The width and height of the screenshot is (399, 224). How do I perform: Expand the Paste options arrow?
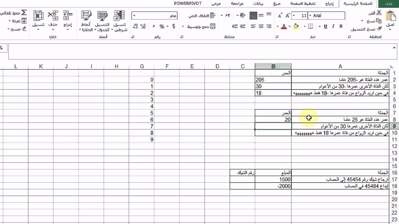coord(390,30)
